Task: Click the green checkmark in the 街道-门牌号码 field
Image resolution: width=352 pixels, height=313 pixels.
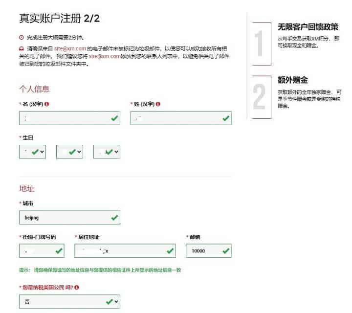Action: [59, 250]
